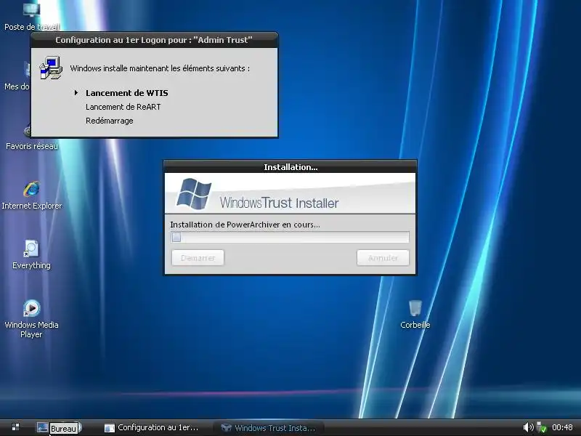Open the Start menu in the taskbar

[15, 427]
